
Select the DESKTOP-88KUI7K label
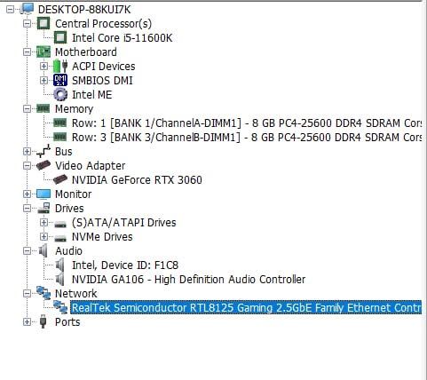click(x=84, y=10)
